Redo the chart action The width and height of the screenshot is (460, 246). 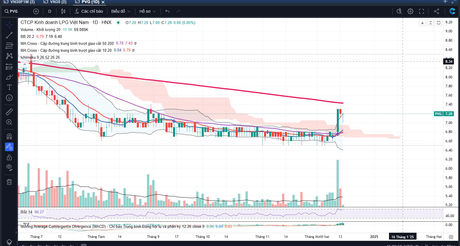tap(178, 11)
